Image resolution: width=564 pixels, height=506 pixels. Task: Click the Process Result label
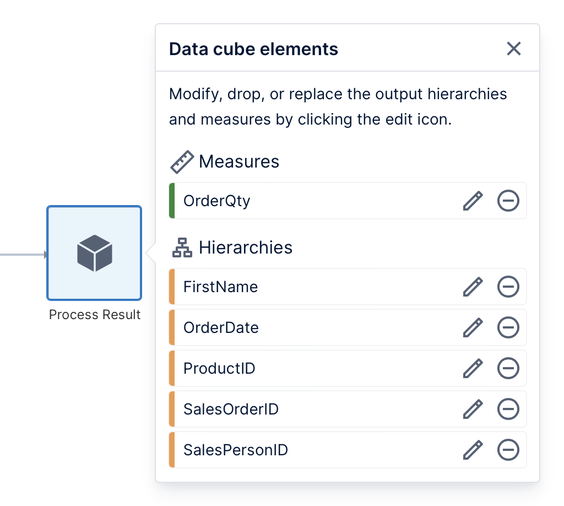(94, 315)
